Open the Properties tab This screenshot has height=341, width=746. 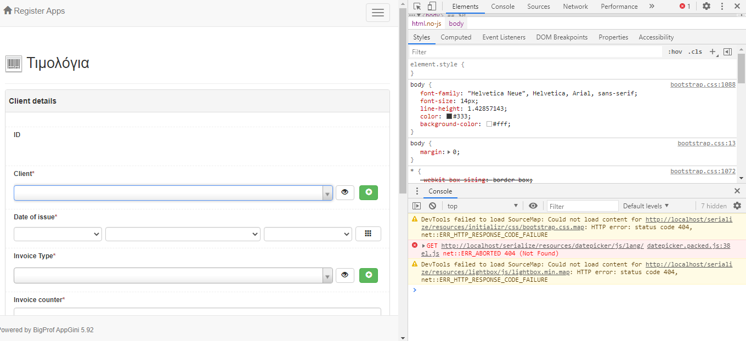(x=613, y=37)
